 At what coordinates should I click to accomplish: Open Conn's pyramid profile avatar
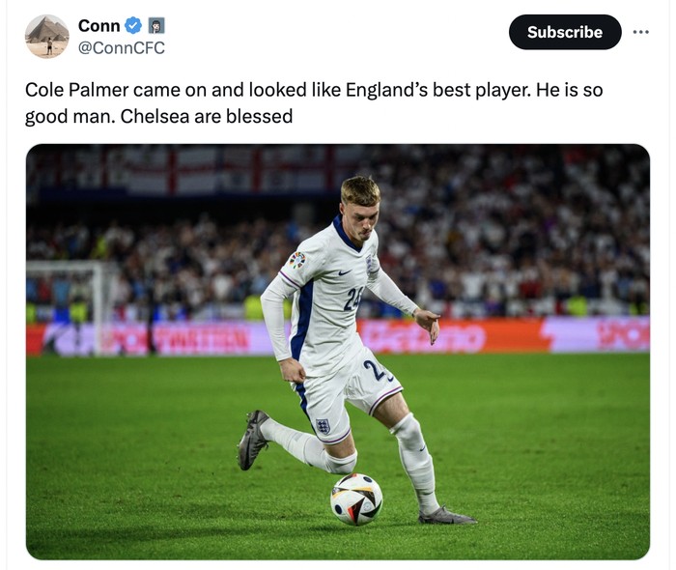[46, 37]
